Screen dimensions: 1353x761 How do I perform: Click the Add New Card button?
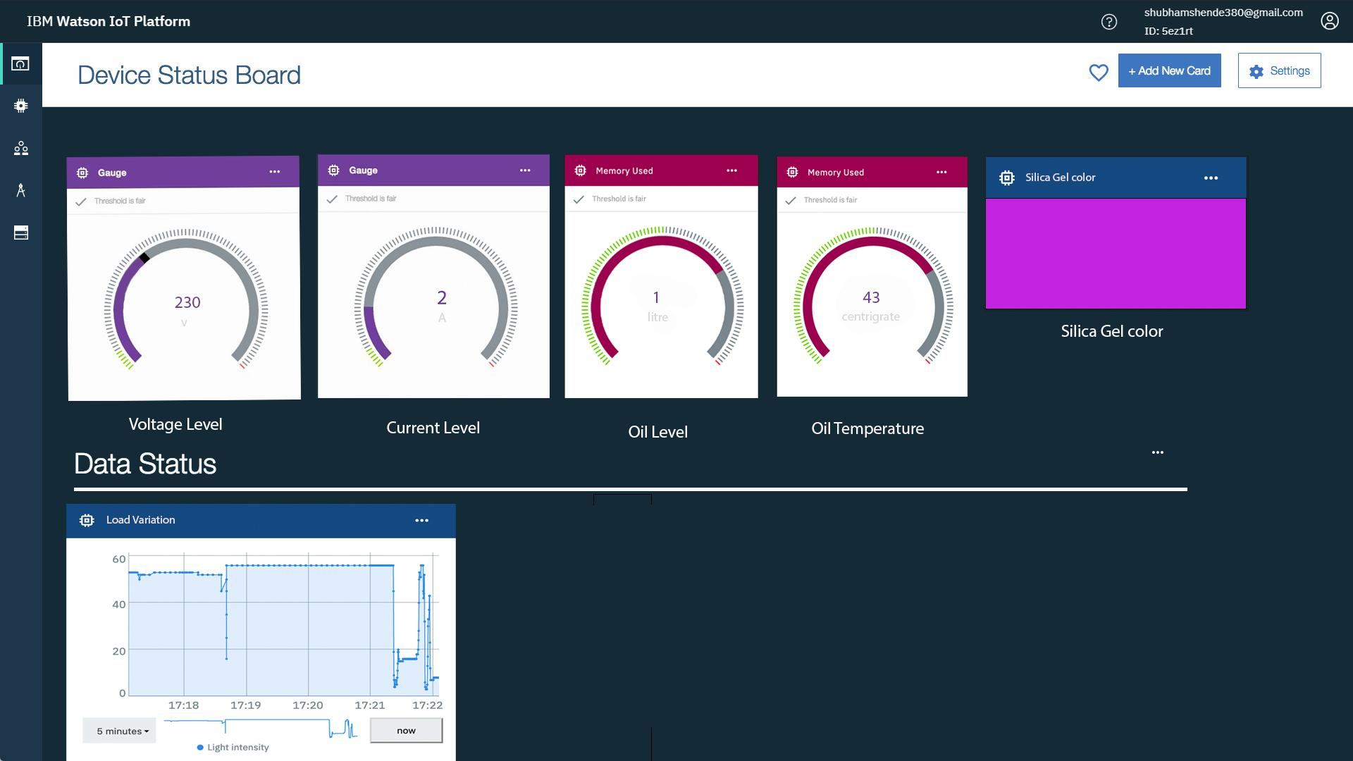[x=1169, y=70]
